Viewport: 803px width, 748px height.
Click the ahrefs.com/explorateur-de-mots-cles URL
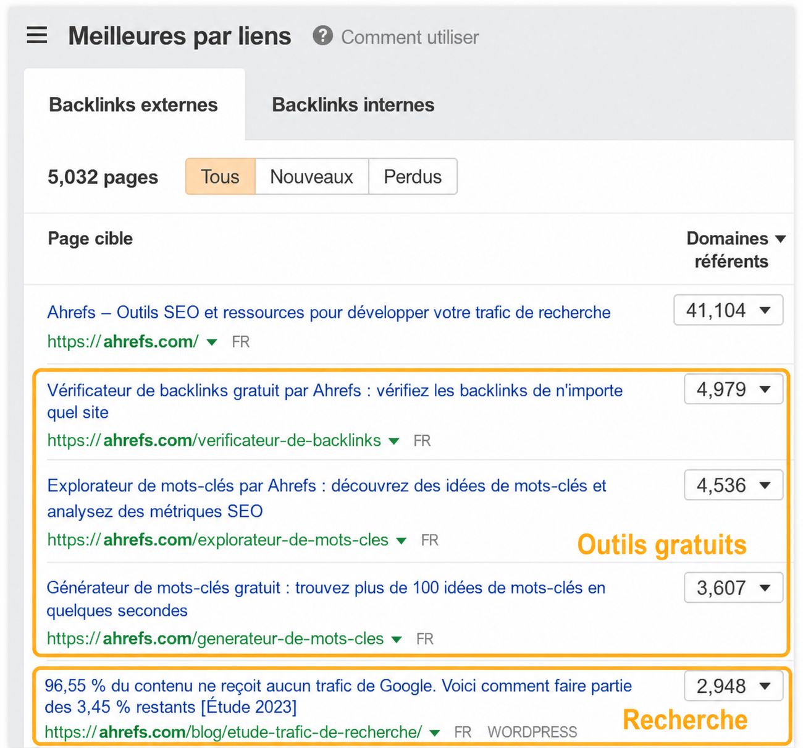pos(218,540)
